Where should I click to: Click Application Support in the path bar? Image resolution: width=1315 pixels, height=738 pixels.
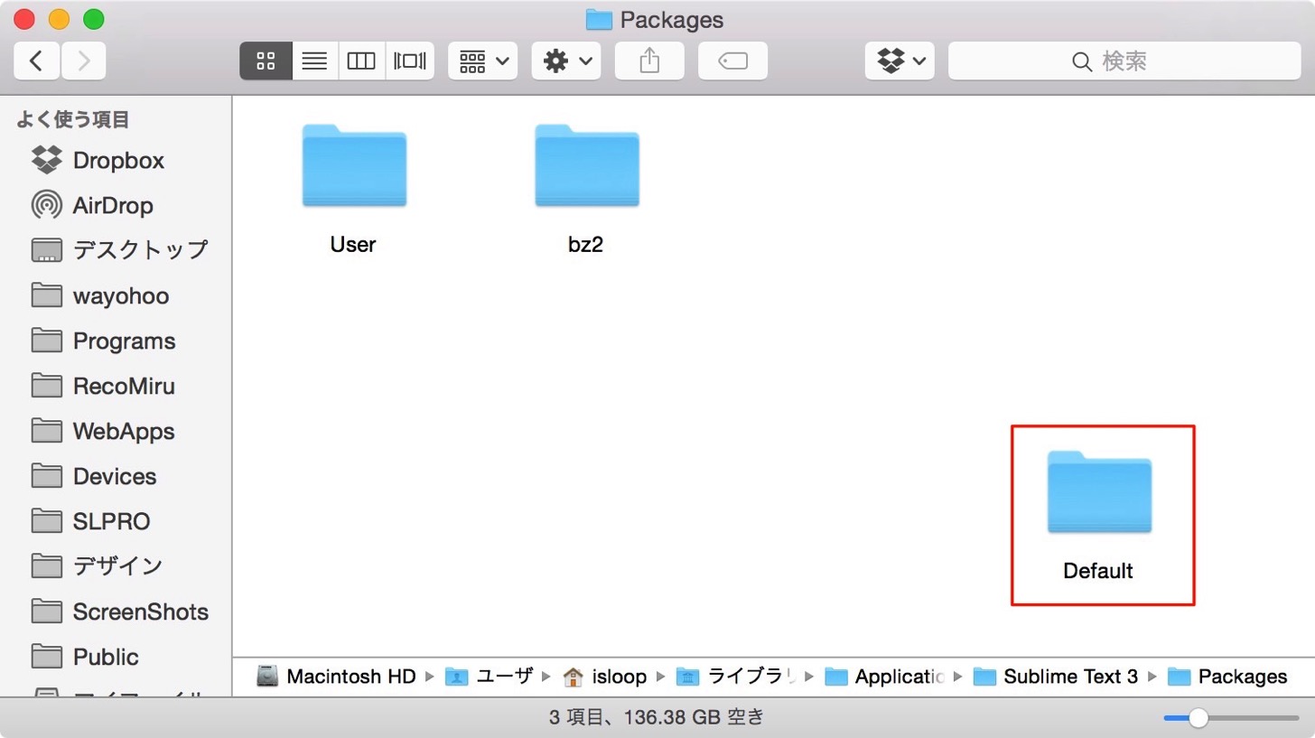point(885,677)
